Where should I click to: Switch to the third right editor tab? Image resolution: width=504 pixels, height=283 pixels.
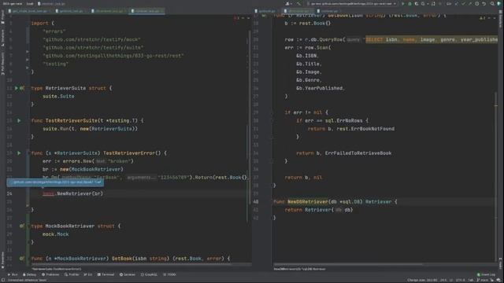pyautogui.click(x=328, y=11)
